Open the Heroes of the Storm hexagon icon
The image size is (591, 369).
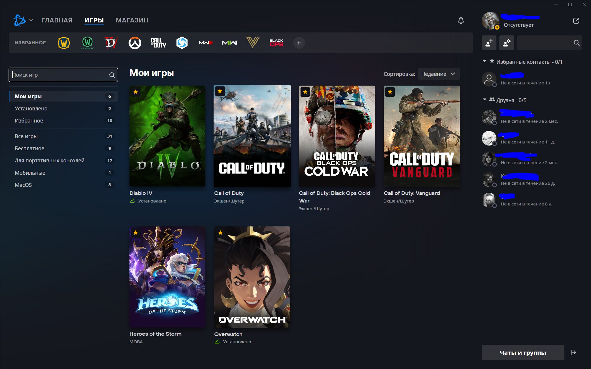tap(182, 43)
